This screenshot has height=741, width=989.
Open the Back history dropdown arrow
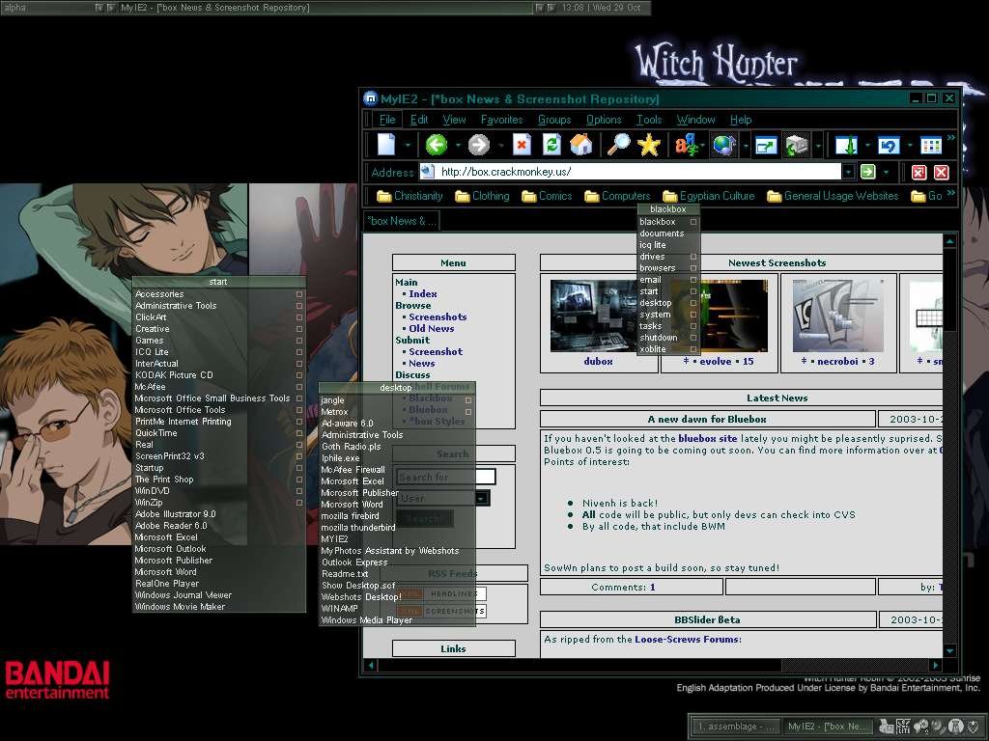458,146
